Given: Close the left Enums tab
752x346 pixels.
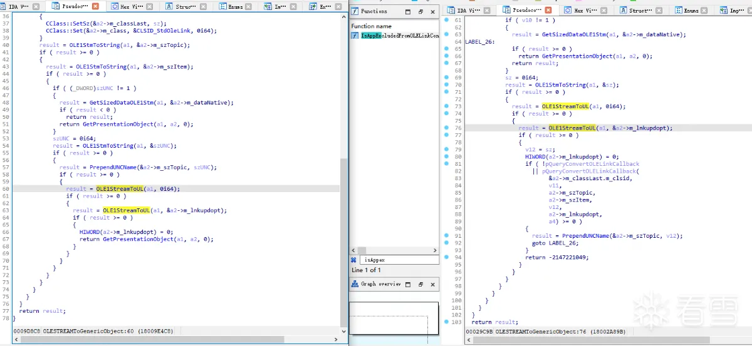Looking at the screenshot, I should [249, 6].
